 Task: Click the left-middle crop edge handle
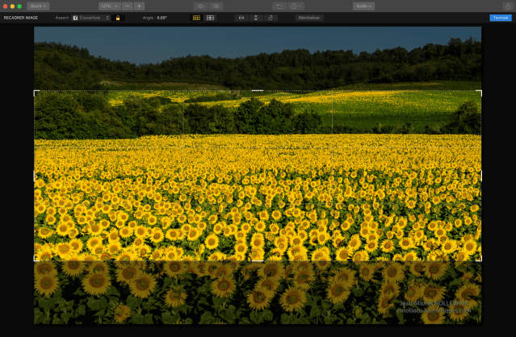[x=34, y=176]
